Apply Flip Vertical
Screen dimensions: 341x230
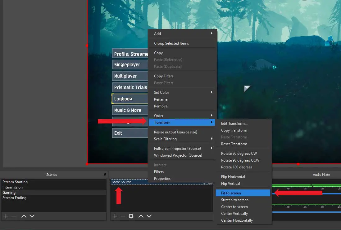[243, 184]
